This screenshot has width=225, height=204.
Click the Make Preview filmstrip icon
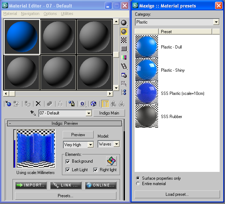[x=124, y=66]
